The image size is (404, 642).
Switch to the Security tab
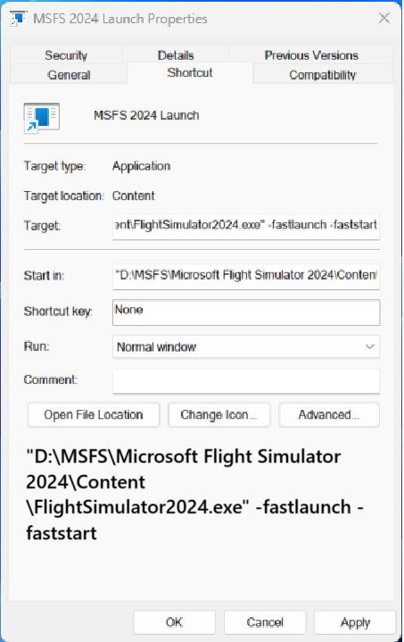(66, 54)
